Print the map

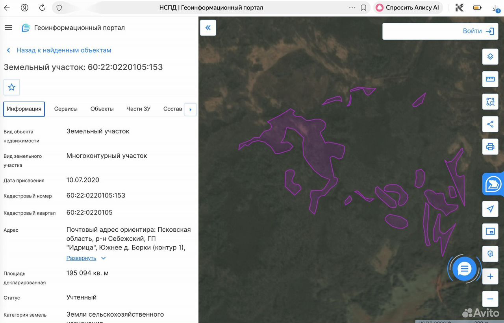coord(490,147)
